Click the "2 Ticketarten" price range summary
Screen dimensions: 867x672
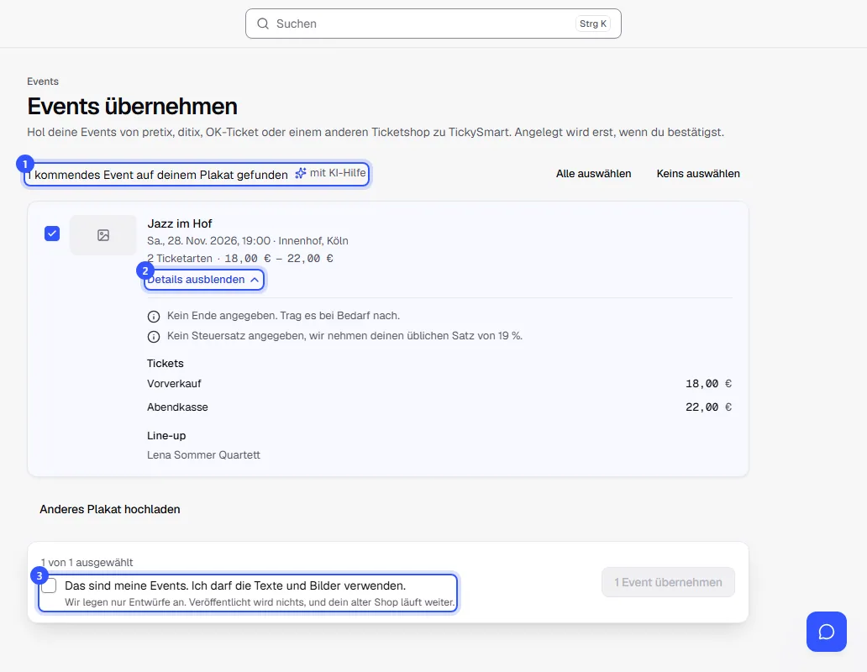click(240, 258)
